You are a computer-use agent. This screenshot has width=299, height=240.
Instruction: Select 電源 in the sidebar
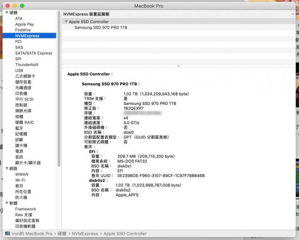pos(19,151)
